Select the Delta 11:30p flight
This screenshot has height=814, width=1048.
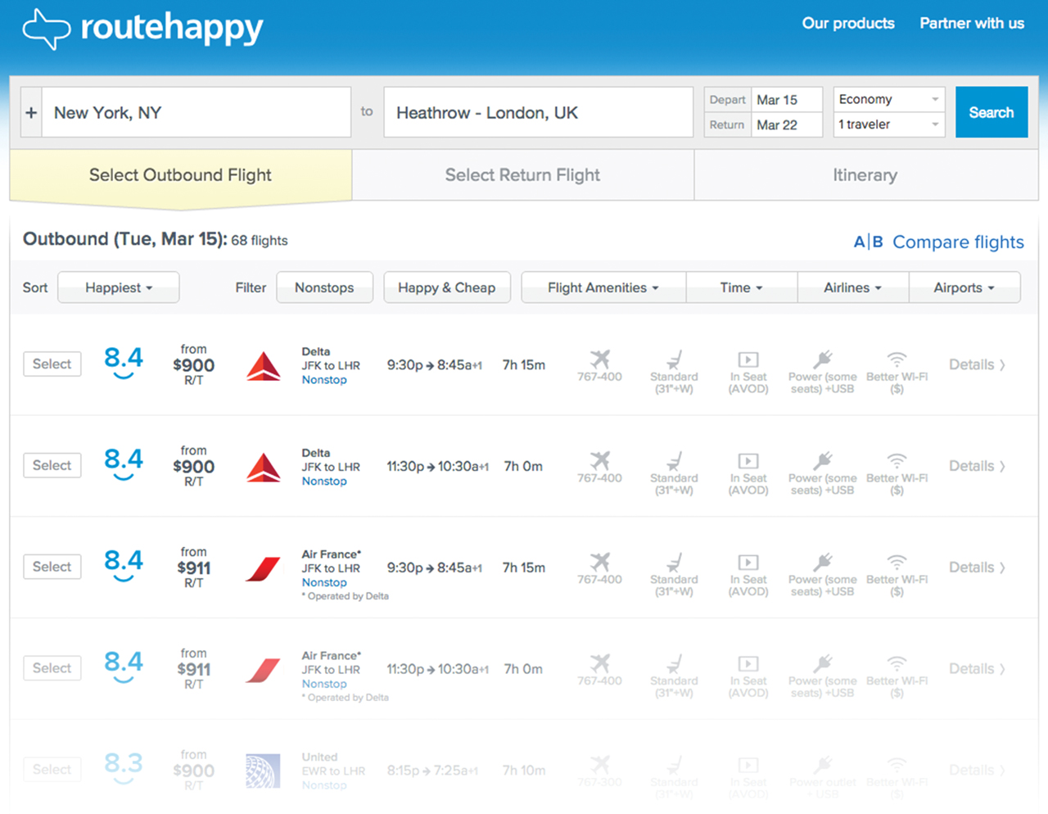coord(52,465)
